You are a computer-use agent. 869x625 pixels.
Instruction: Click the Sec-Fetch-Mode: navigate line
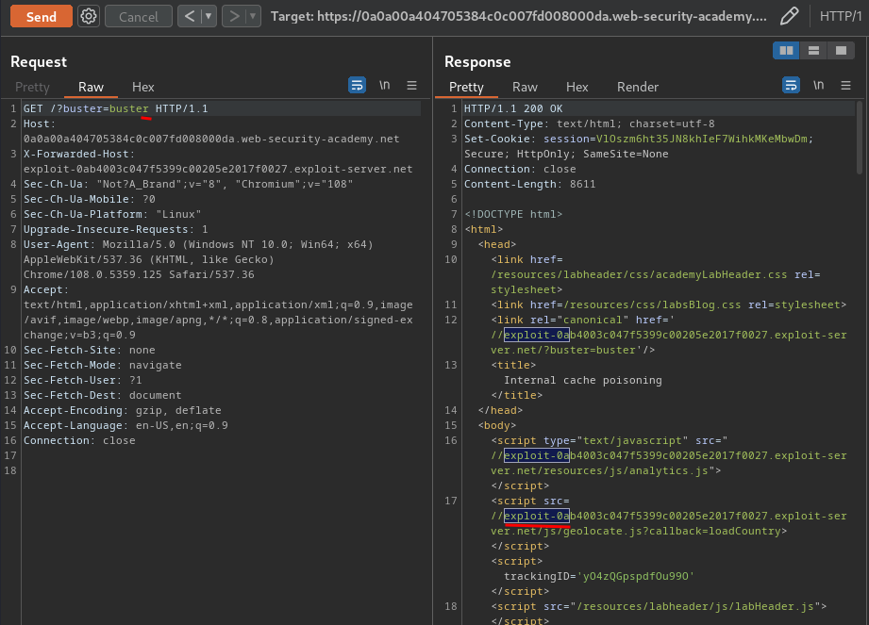tap(103, 365)
